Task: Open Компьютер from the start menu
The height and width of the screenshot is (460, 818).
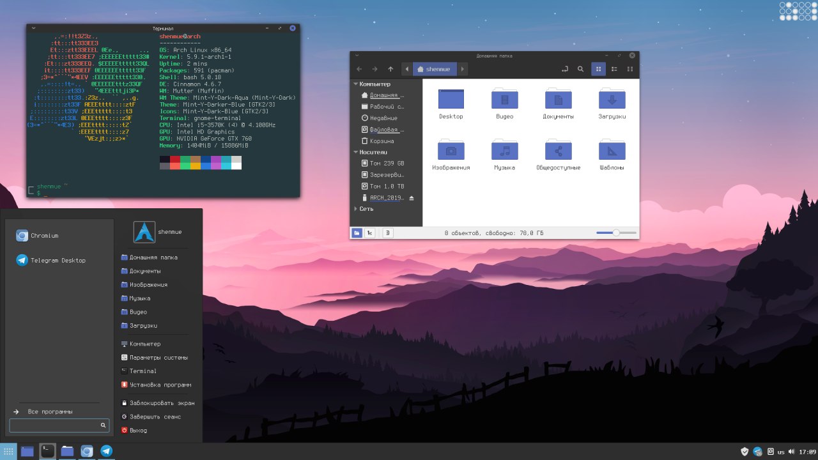Action: pos(141,344)
